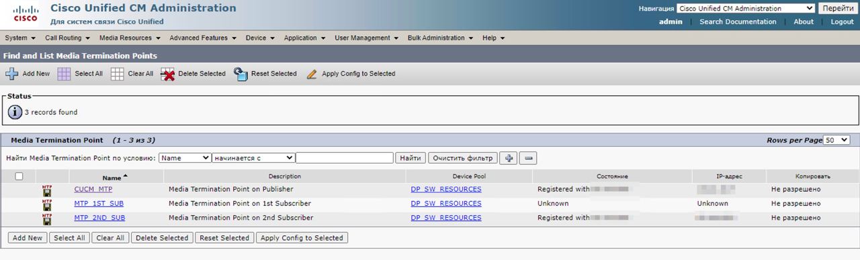This screenshot has width=860, height=260.
Task: Focus the search text input field
Action: [x=345, y=158]
